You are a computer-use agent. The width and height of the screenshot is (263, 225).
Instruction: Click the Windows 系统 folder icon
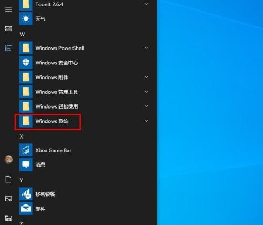click(x=26, y=121)
